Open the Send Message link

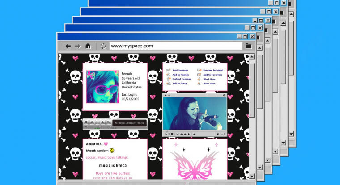pos(180,70)
